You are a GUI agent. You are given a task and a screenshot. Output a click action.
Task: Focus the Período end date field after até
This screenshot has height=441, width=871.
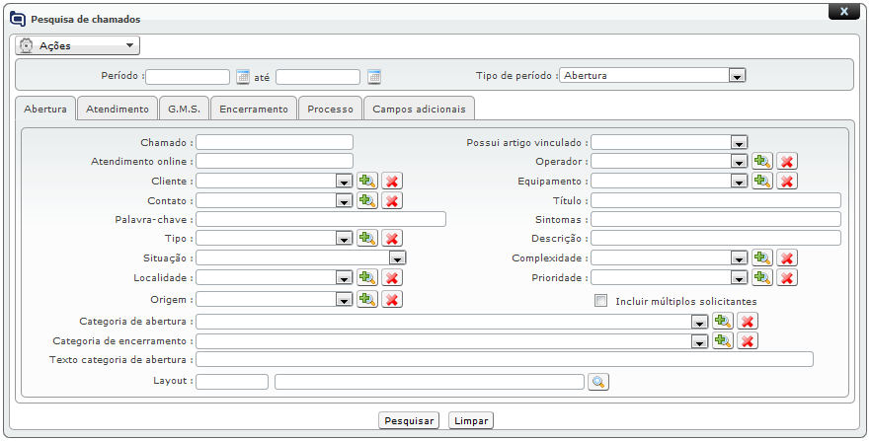[x=318, y=77]
